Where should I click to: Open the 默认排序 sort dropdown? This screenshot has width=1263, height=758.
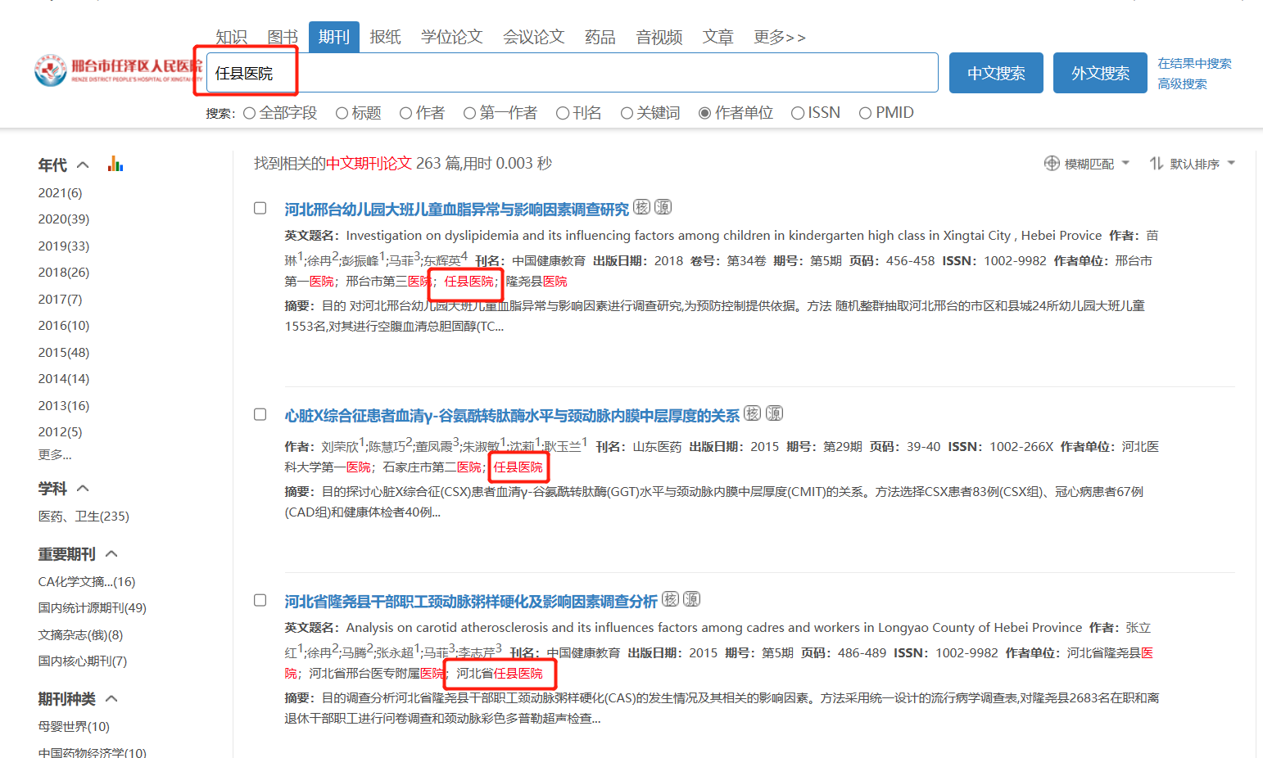(x=1193, y=164)
